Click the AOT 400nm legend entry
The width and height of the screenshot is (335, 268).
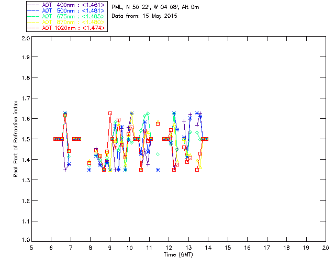click(x=67, y=5)
